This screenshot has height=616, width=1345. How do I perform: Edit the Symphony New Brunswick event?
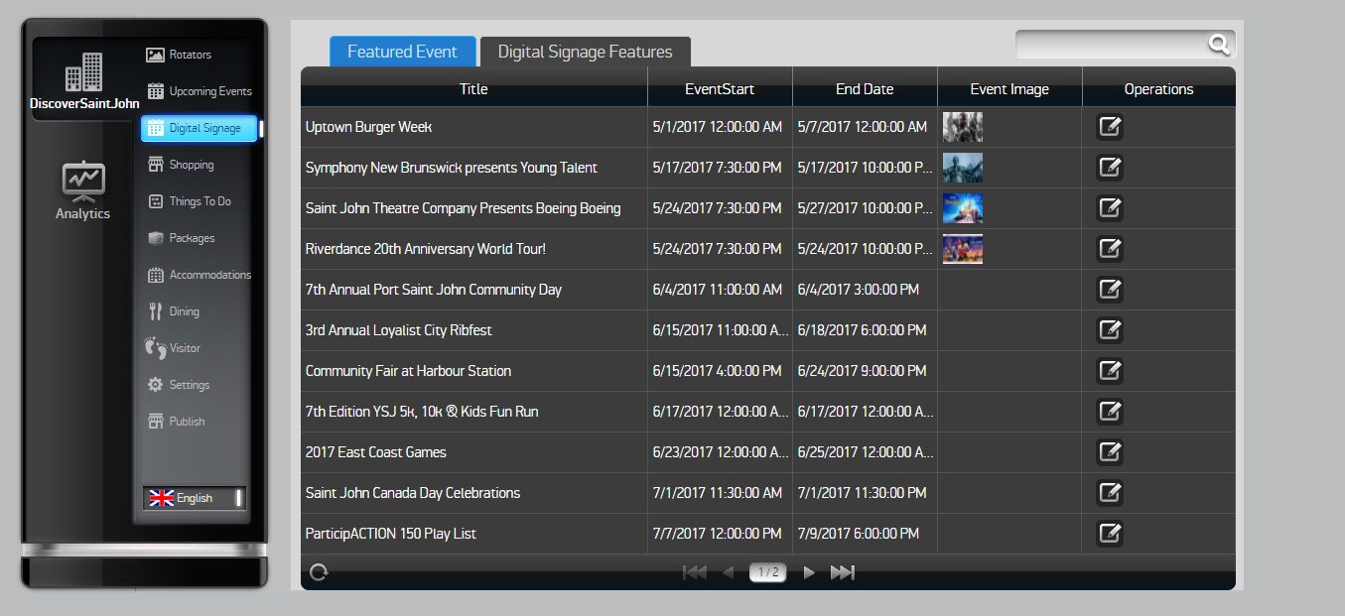[1110, 168]
